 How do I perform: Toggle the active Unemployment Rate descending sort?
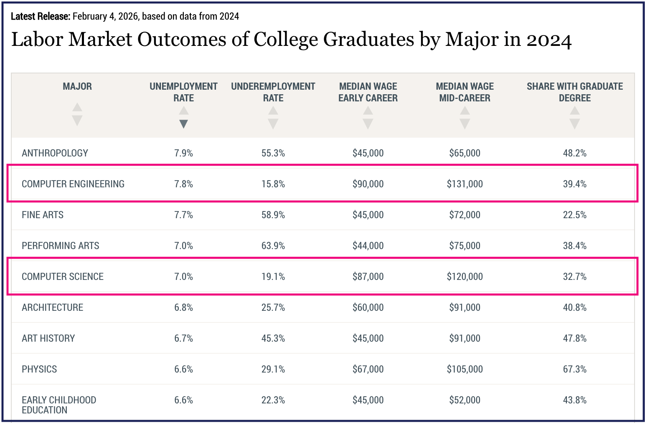tap(183, 123)
